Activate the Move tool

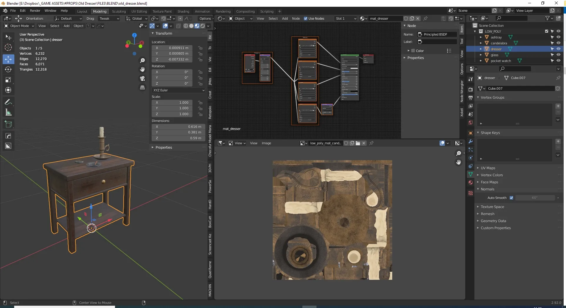[8, 59]
